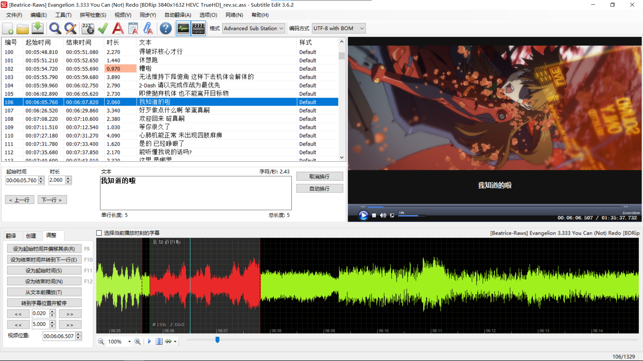Toggle the waveform display button
Screen dimensions: 643x361
(183, 28)
